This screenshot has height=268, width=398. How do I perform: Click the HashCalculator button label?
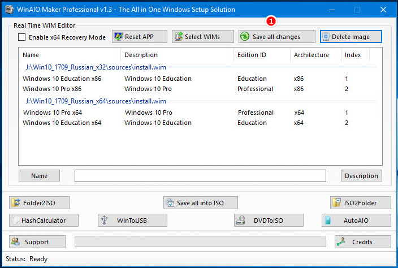click(x=44, y=221)
